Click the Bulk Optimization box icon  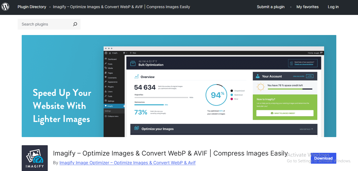click(x=133, y=63)
